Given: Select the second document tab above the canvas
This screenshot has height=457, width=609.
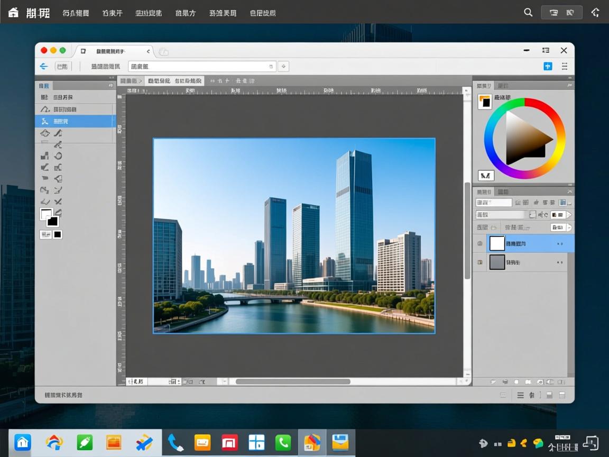Looking at the screenshot, I should (x=159, y=81).
